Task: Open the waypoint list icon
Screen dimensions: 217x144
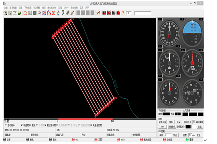Action: pos(30,13)
